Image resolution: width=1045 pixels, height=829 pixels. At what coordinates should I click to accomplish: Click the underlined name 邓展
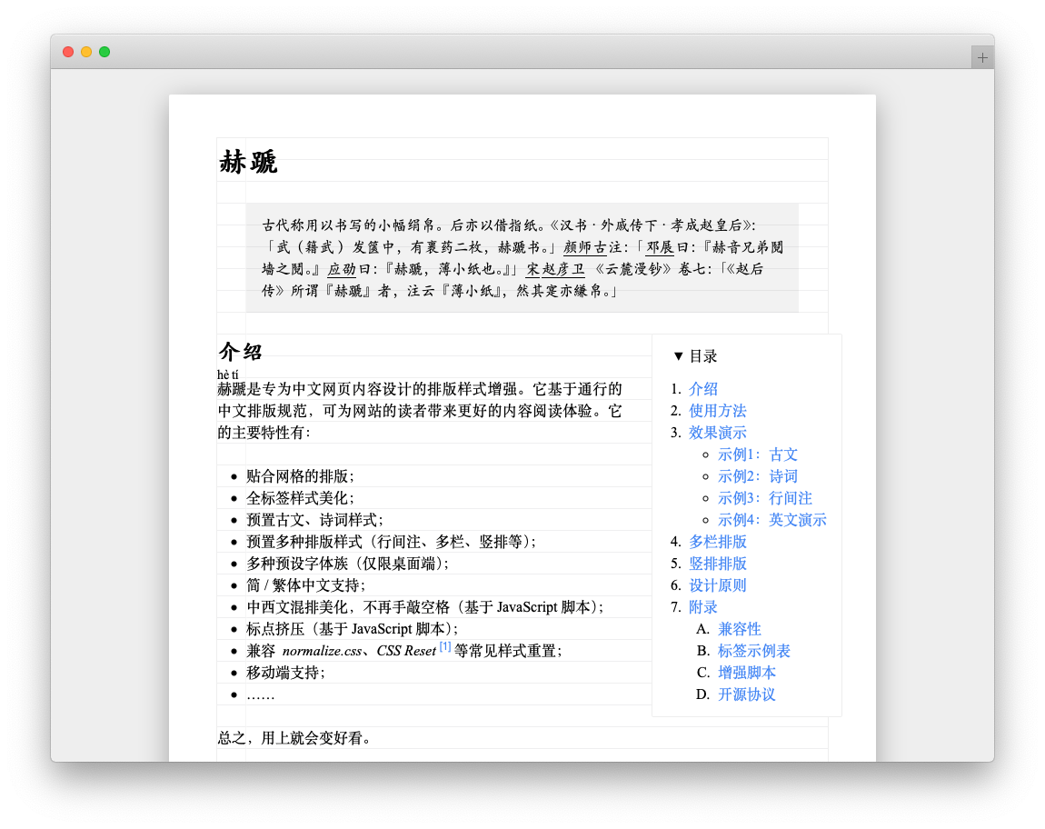coord(660,247)
